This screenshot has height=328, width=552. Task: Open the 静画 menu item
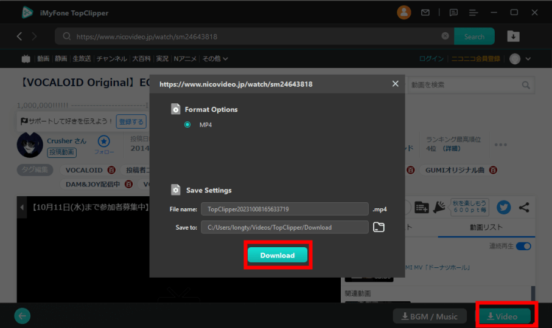(61, 59)
